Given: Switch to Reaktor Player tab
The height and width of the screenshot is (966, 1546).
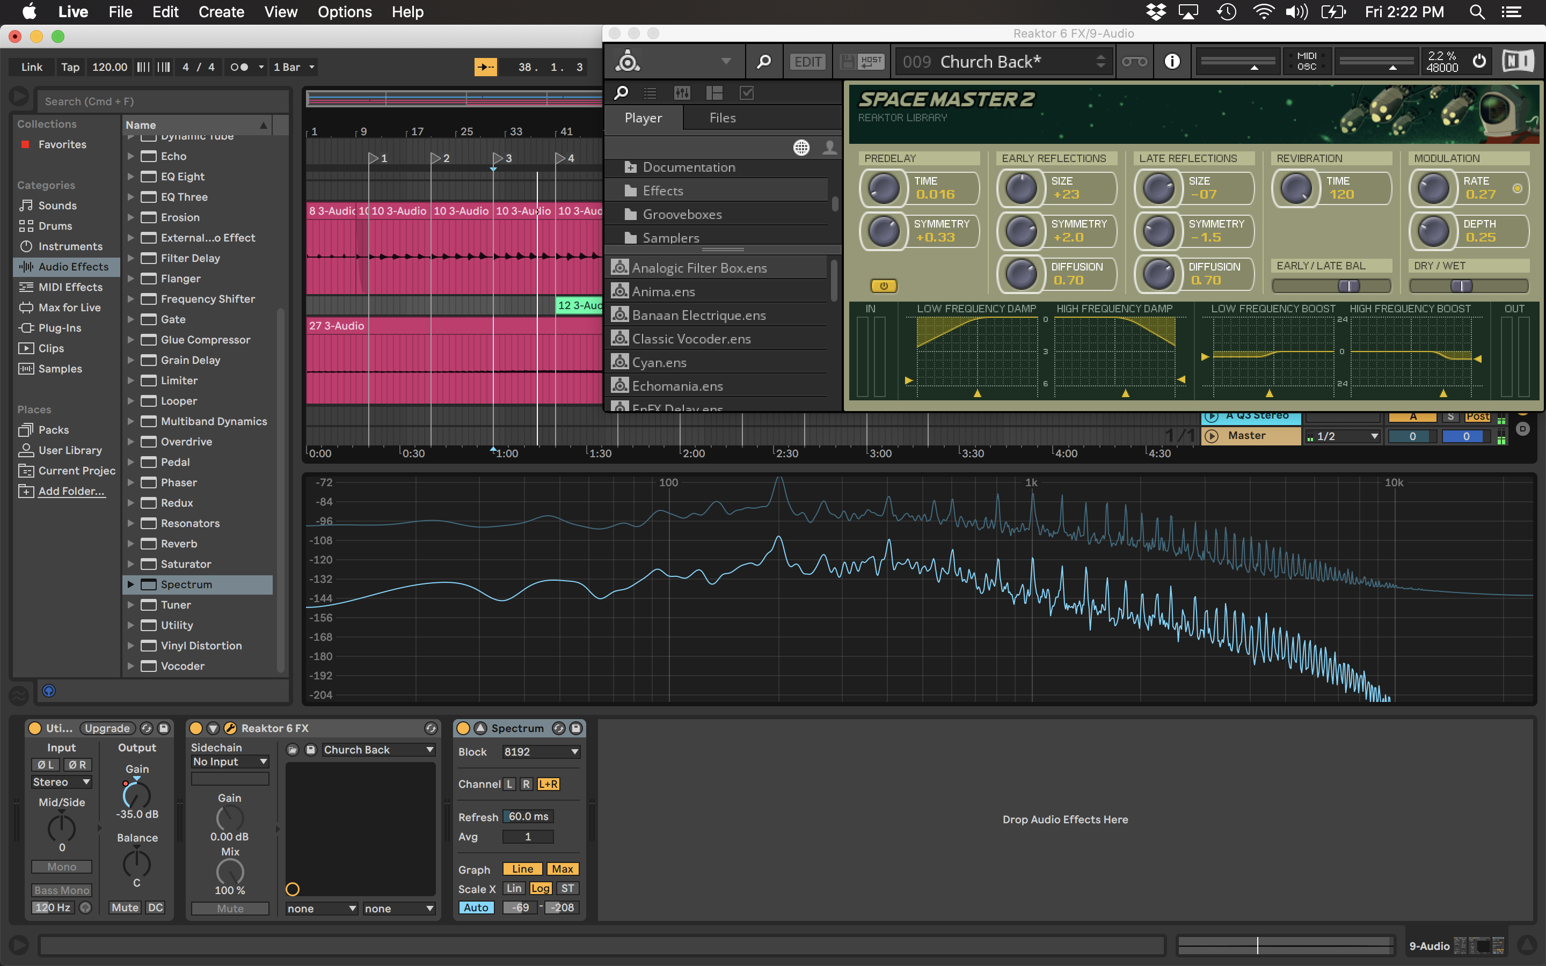Looking at the screenshot, I should (643, 118).
